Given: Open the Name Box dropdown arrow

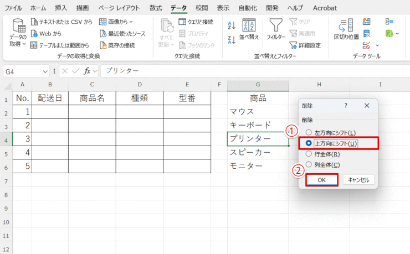Looking at the screenshot, I should (45, 71).
